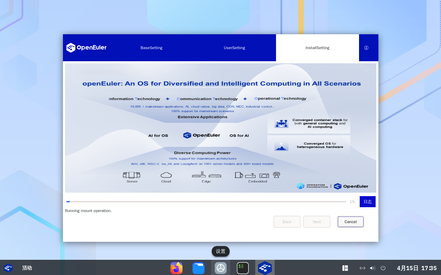Viewport: 441px width, 275px height.
Task: Click the 设置 tooltip label
Action: [x=221, y=251]
